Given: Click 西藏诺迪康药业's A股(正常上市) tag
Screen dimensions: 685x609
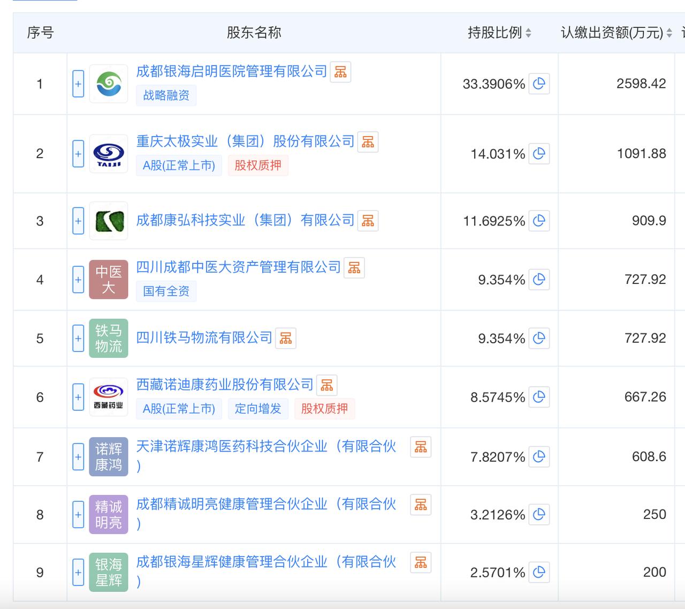Looking at the screenshot, I should tap(179, 409).
